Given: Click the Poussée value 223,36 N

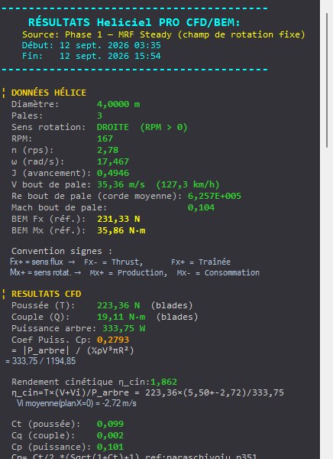Looking at the screenshot, I should (118, 305).
